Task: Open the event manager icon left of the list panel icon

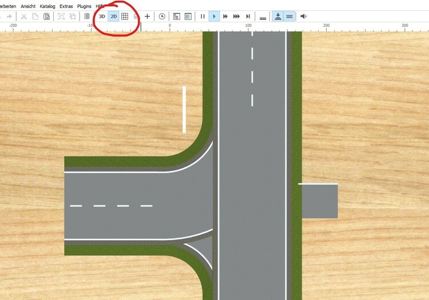Action: pos(177,17)
